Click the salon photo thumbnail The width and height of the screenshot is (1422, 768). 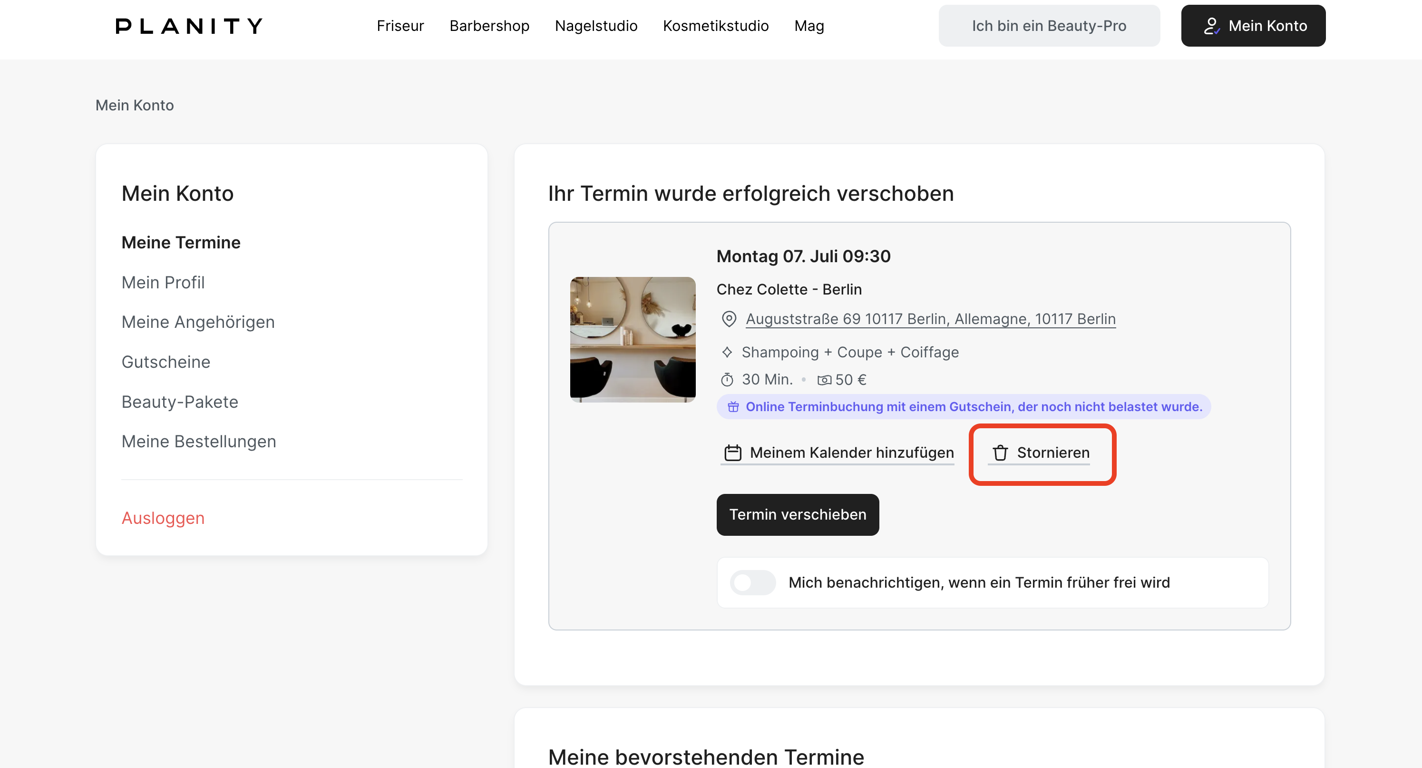pyautogui.click(x=633, y=340)
